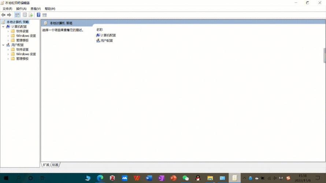Switch to the 标准 tab
Image resolution: width=326 pixels, height=183 pixels.
coord(55,165)
